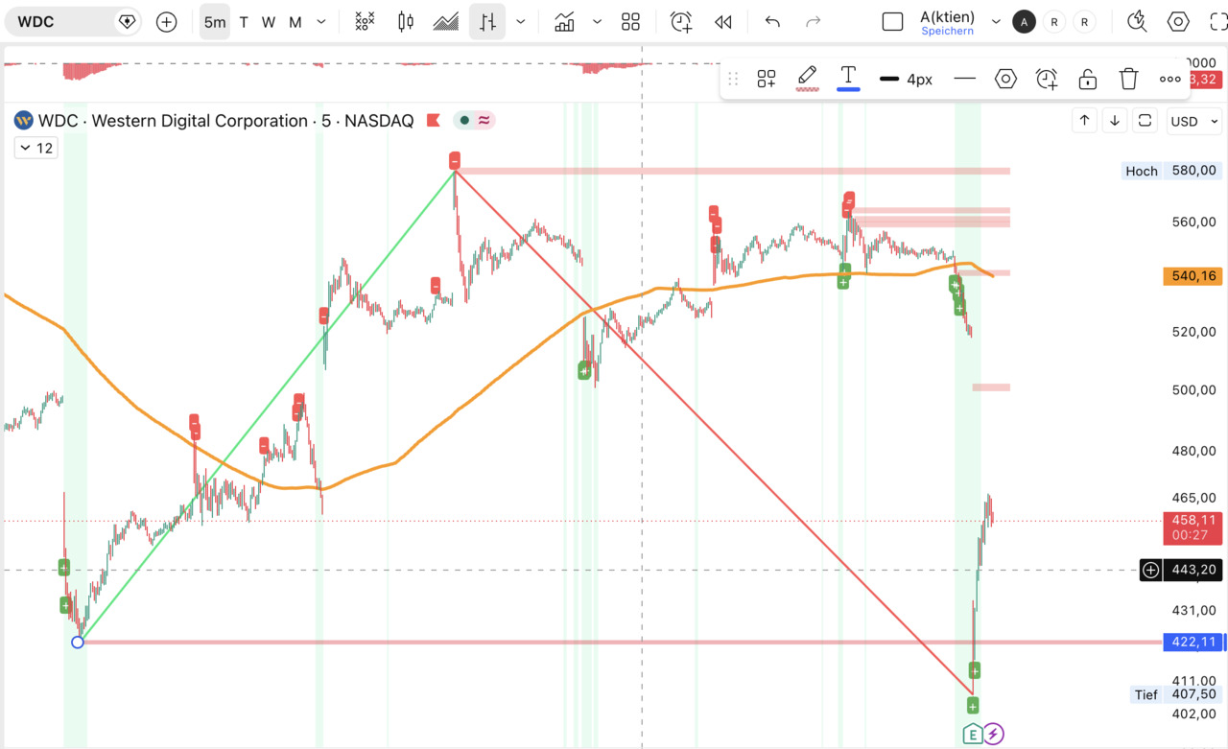
Task: Save the A(ktien) layout via Speichern
Action: tap(947, 31)
